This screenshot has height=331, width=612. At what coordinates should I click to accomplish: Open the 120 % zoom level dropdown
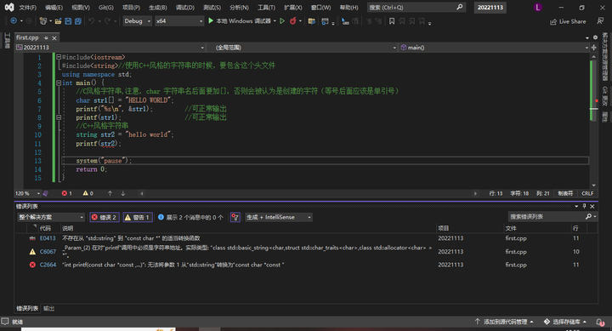27,193
